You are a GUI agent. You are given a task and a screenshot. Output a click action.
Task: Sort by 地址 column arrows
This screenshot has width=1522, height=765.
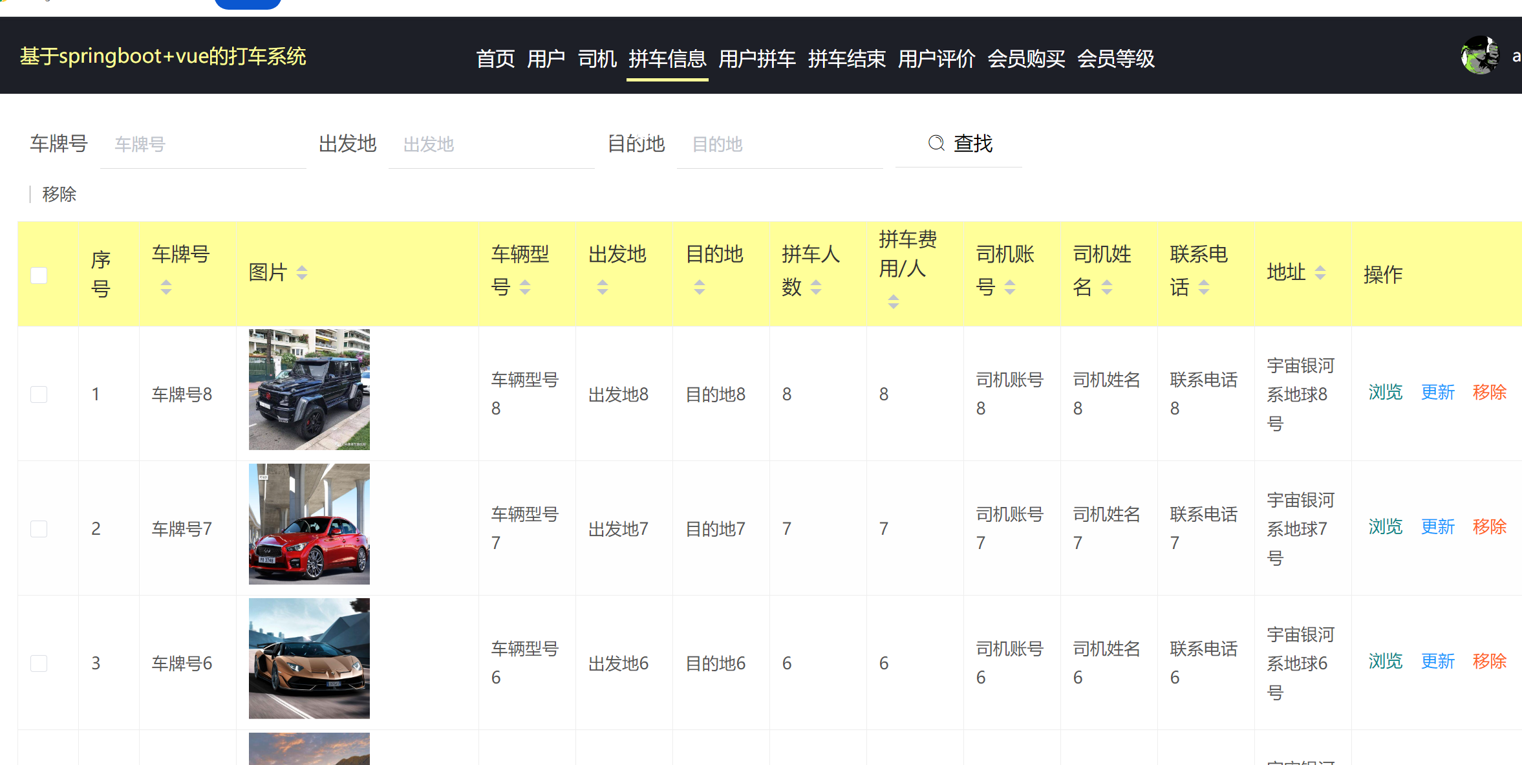[1320, 273]
